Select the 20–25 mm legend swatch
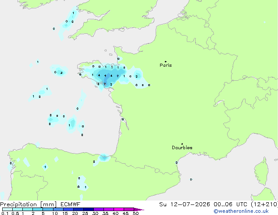 pyautogui.click(x=78, y=209)
